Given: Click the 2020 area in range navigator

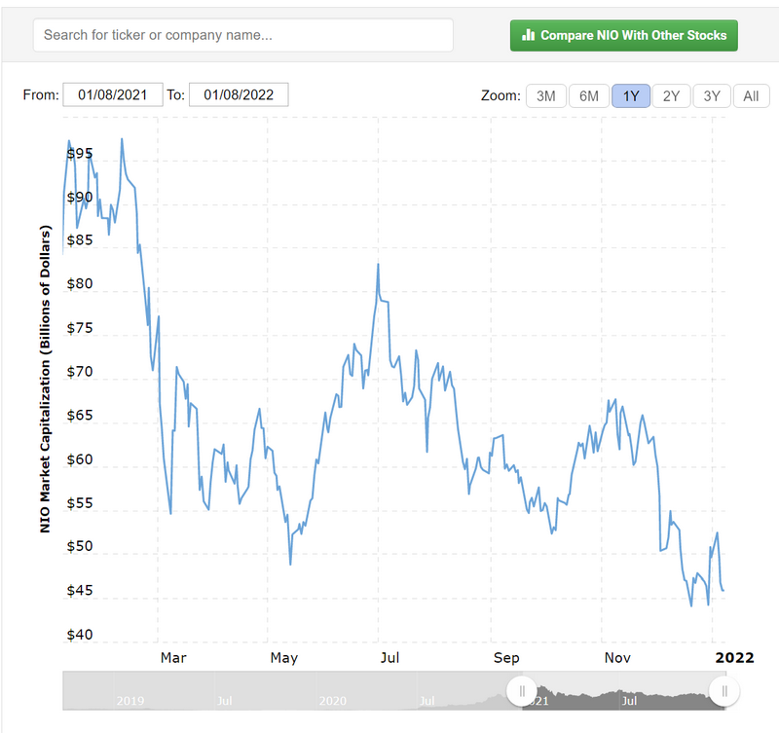Looking at the screenshot, I should 333,700.
